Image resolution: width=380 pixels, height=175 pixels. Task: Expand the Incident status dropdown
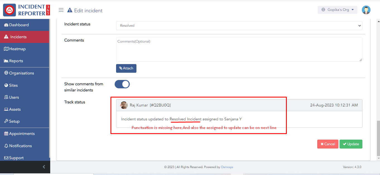tap(239, 25)
